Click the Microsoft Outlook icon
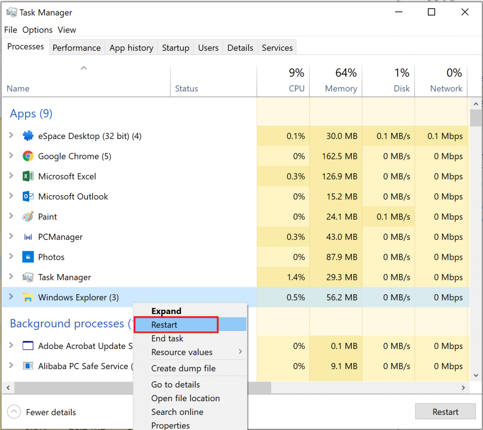The image size is (483, 430). [28, 196]
